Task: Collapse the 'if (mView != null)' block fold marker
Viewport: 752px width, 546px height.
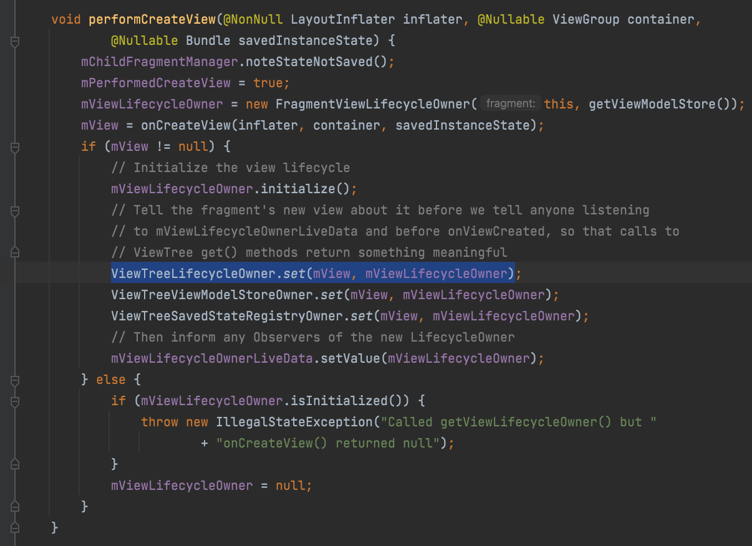Action: 15,148
